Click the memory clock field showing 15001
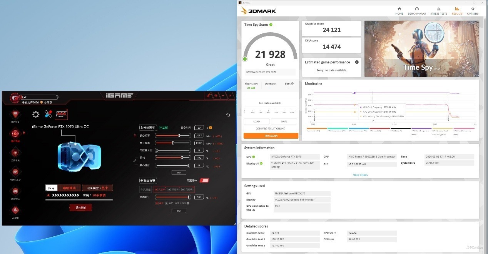 [199, 143]
